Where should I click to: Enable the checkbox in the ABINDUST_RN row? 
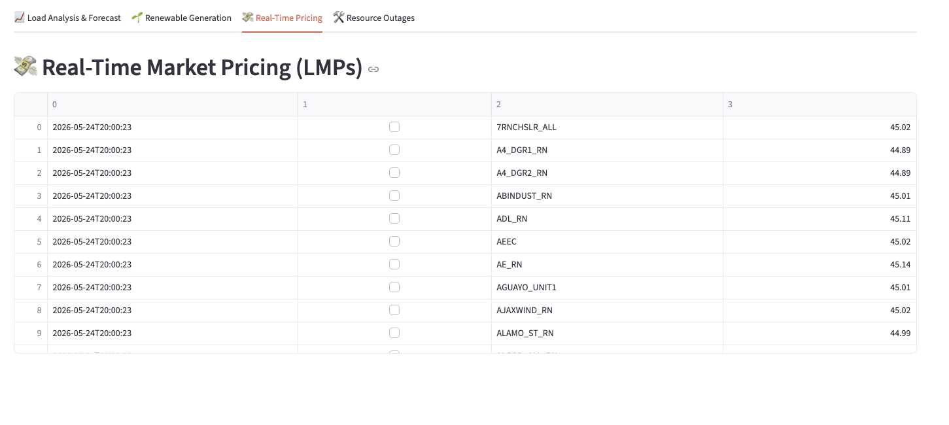pyautogui.click(x=394, y=195)
